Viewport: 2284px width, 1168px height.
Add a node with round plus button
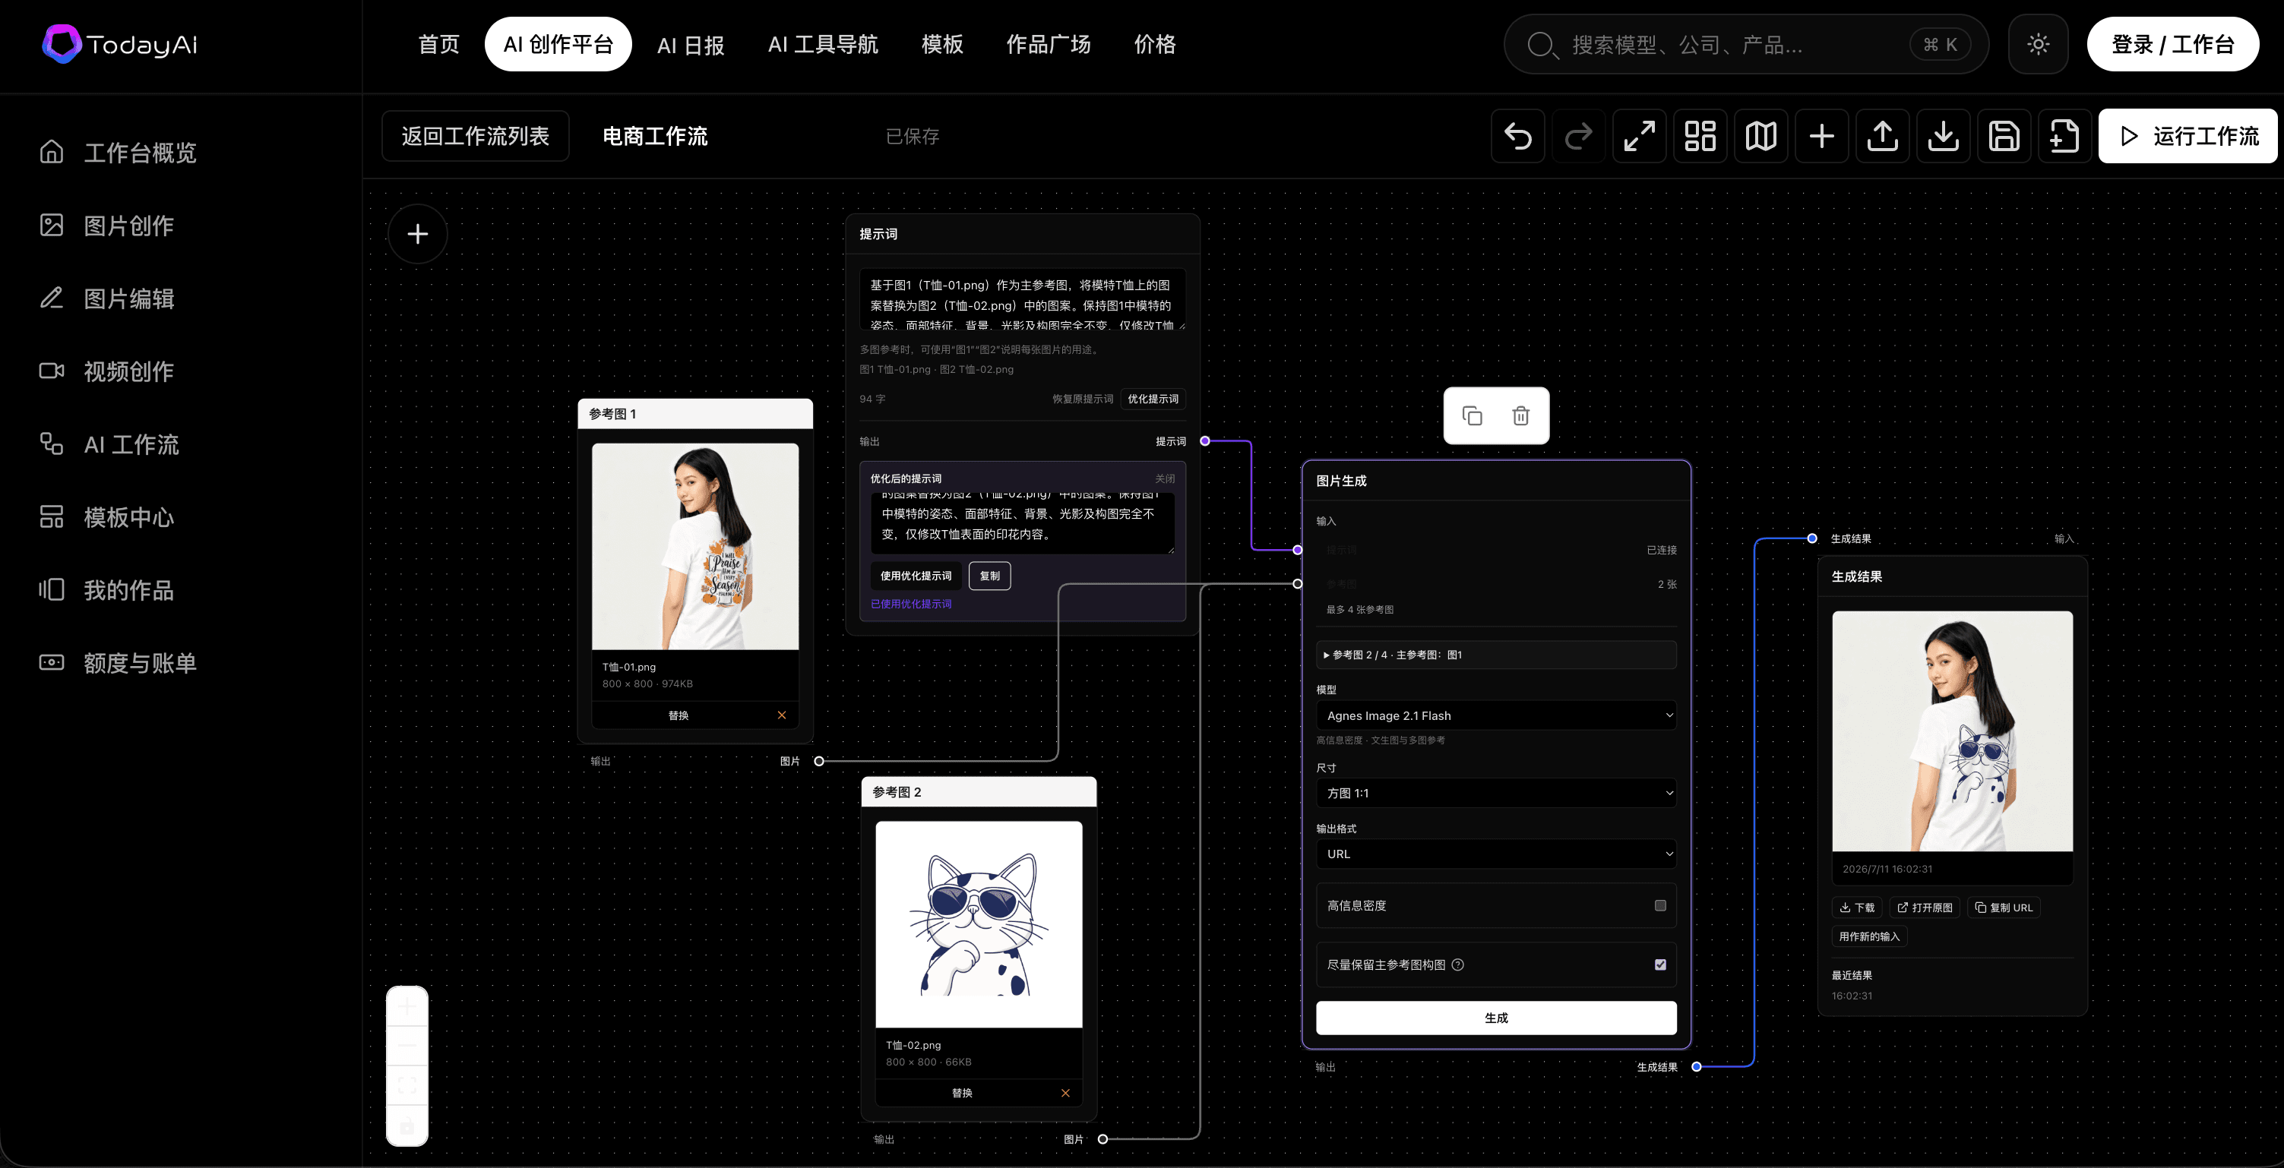point(418,234)
